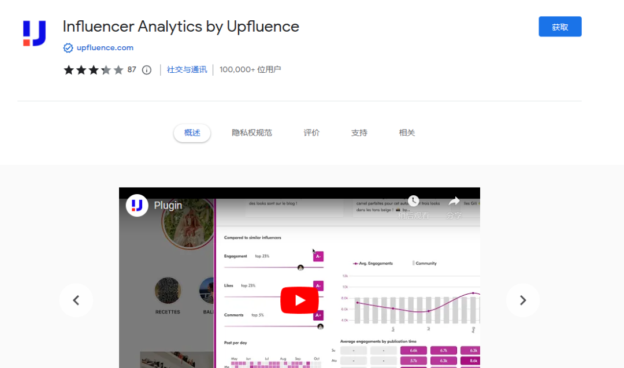Viewport: 624px width, 368px height.
Task: Select the currently active 概述 tab
Action: 192,132
